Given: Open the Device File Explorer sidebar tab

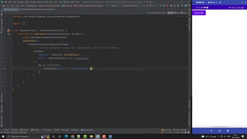Looking at the screenshot, I should tap(189, 119).
